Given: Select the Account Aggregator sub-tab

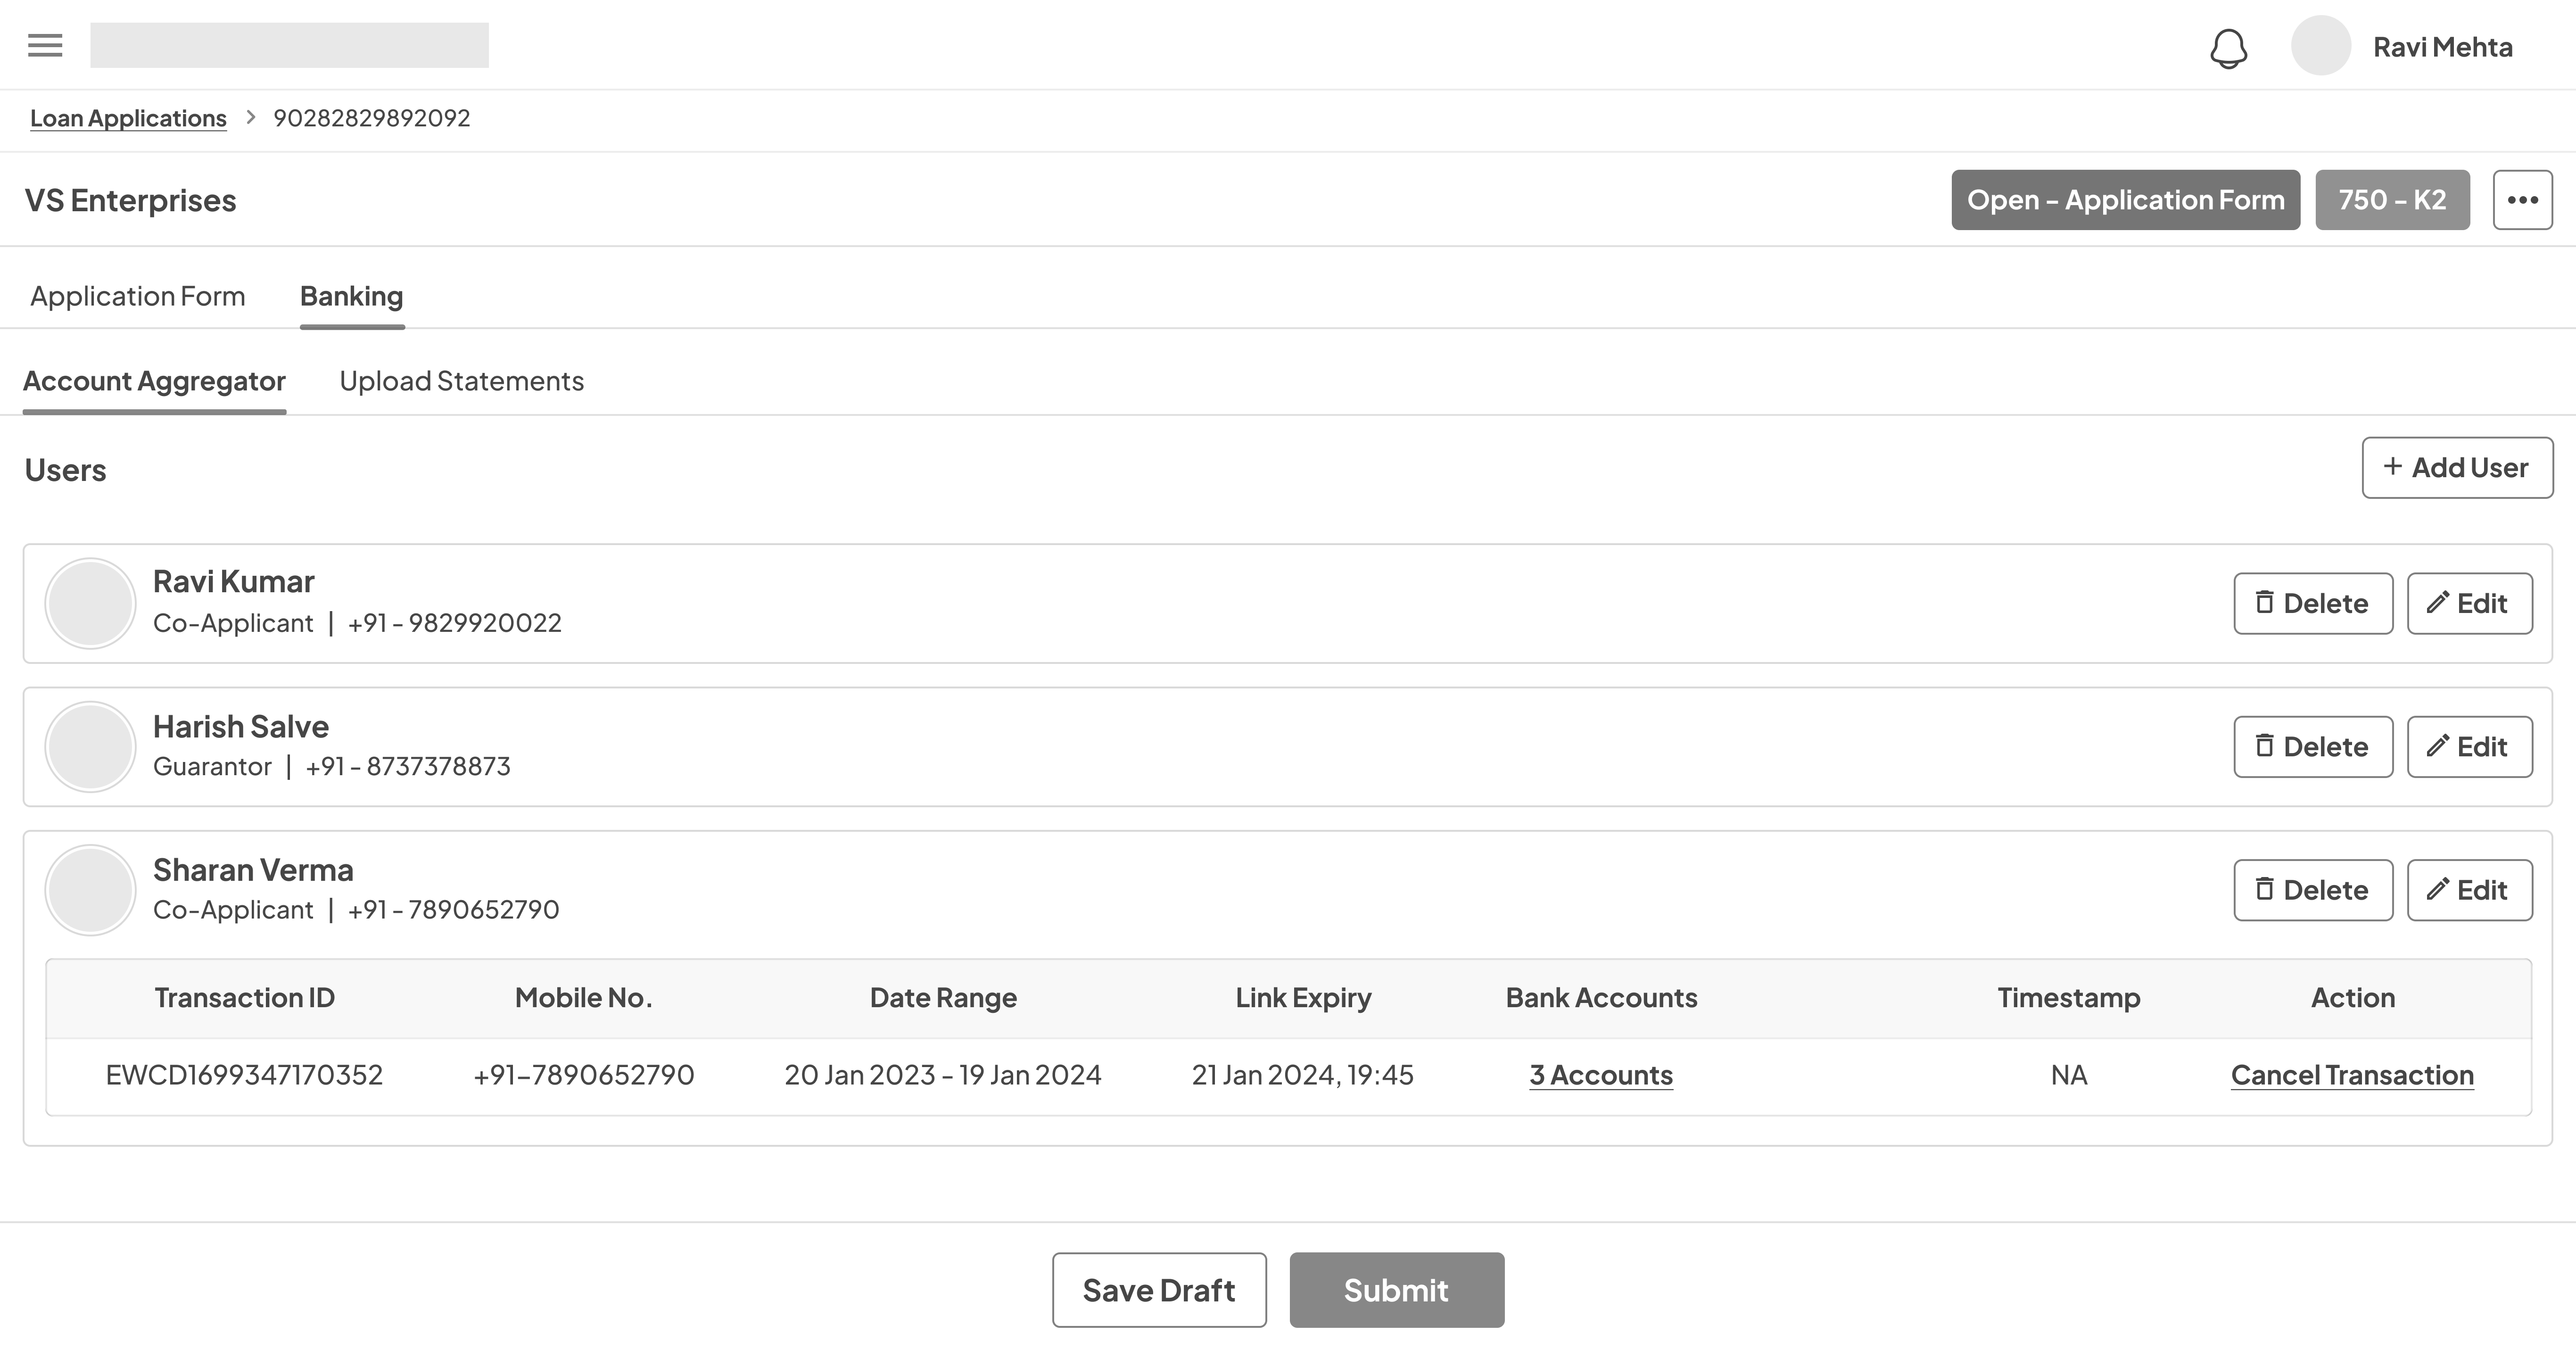Looking at the screenshot, I should point(154,382).
